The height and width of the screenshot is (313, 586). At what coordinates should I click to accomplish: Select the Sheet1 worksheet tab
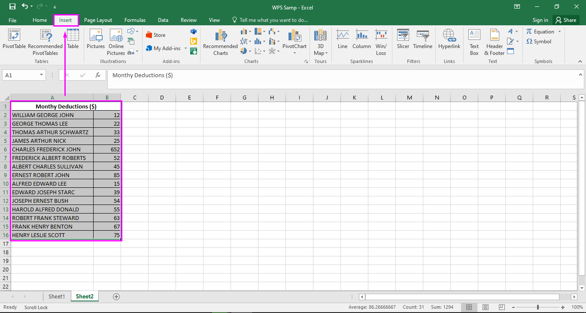tap(56, 296)
